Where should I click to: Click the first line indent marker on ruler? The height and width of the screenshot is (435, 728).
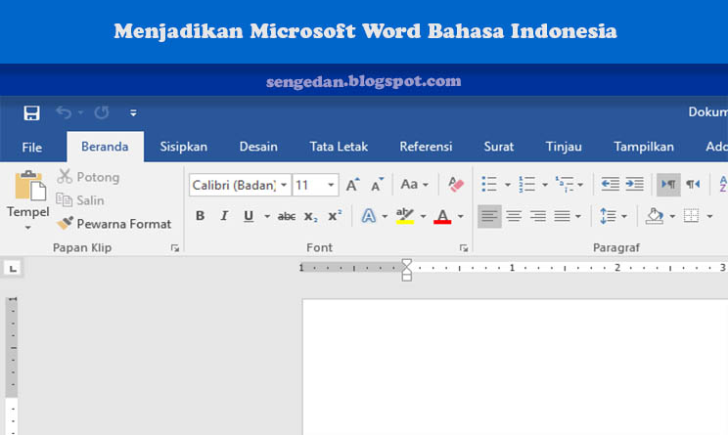click(x=407, y=263)
